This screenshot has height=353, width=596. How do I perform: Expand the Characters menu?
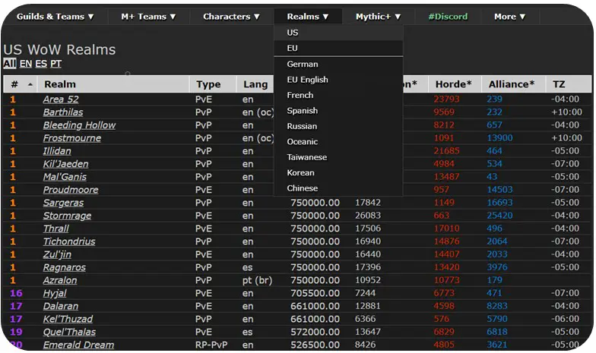point(231,17)
